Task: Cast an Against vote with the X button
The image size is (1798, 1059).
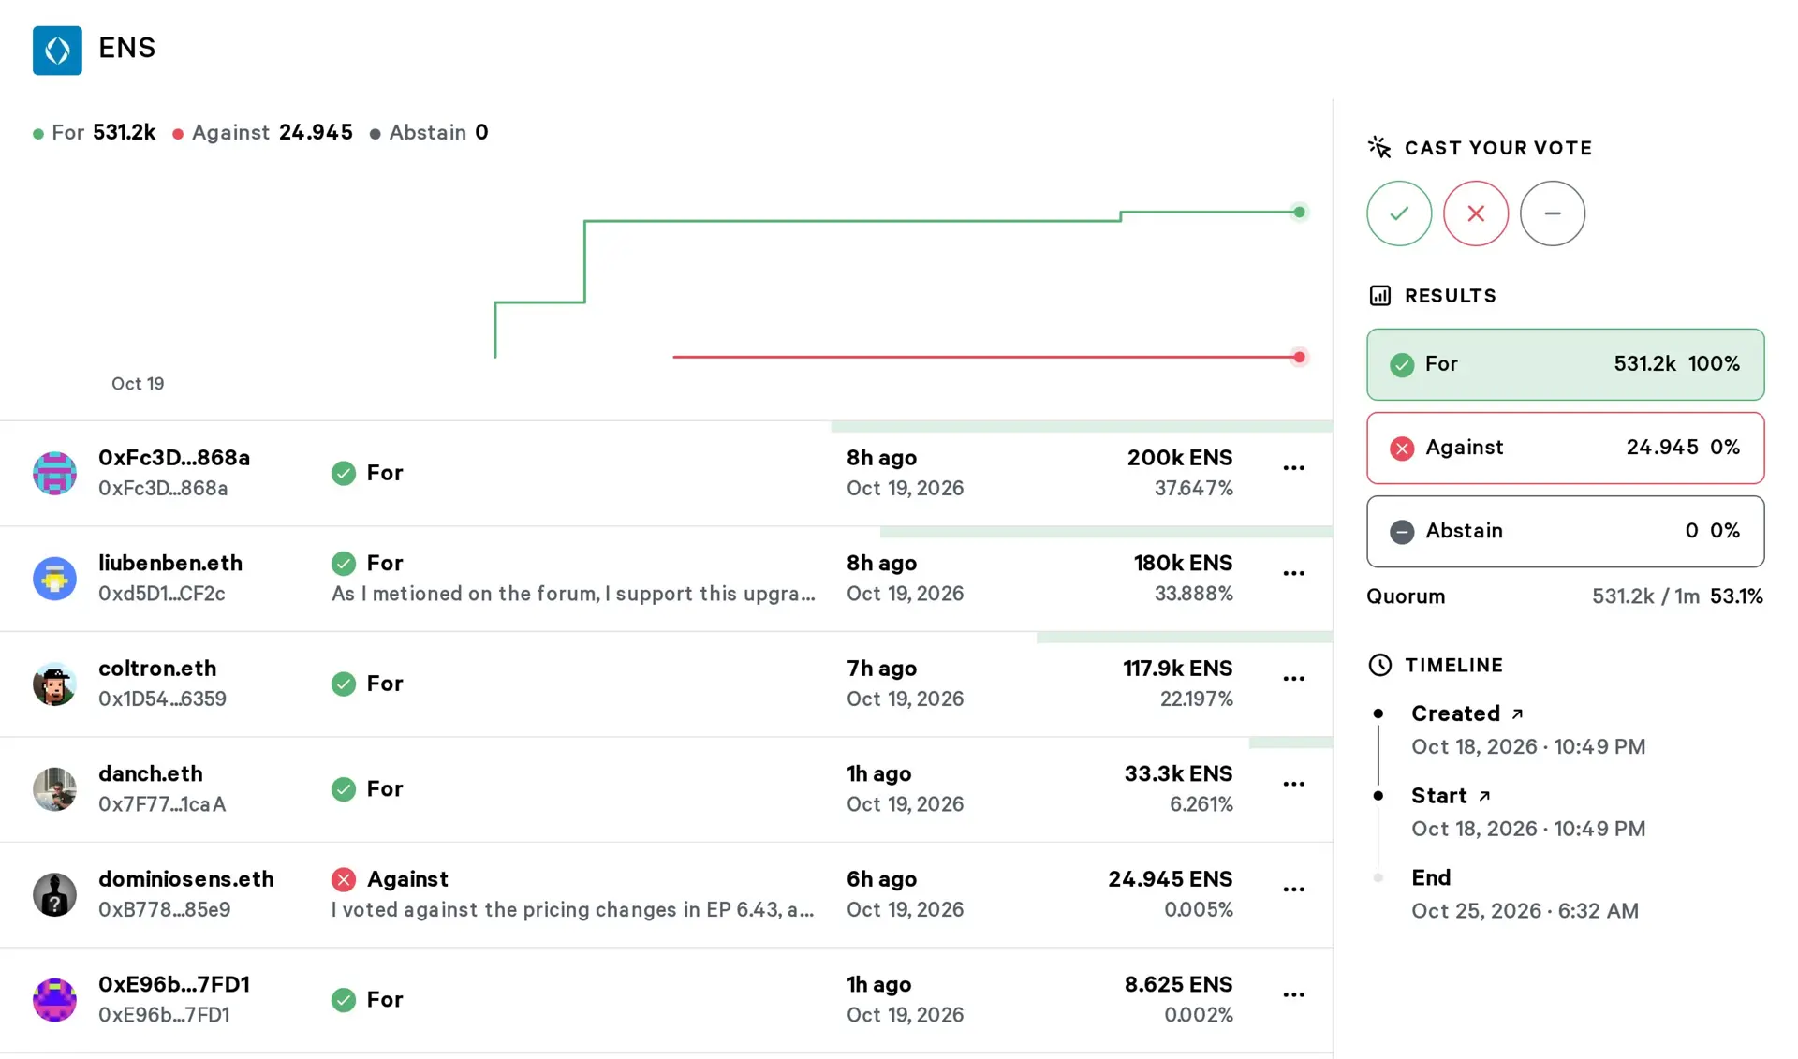Action: (x=1476, y=213)
